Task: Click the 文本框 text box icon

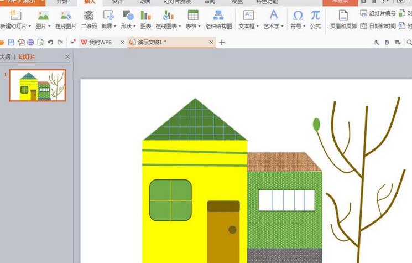Action: pyautogui.click(x=248, y=16)
